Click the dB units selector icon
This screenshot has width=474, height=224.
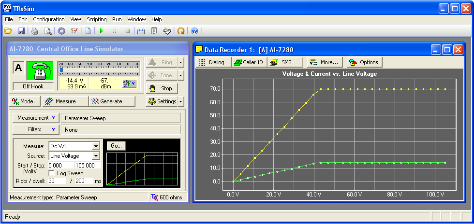(130, 84)
